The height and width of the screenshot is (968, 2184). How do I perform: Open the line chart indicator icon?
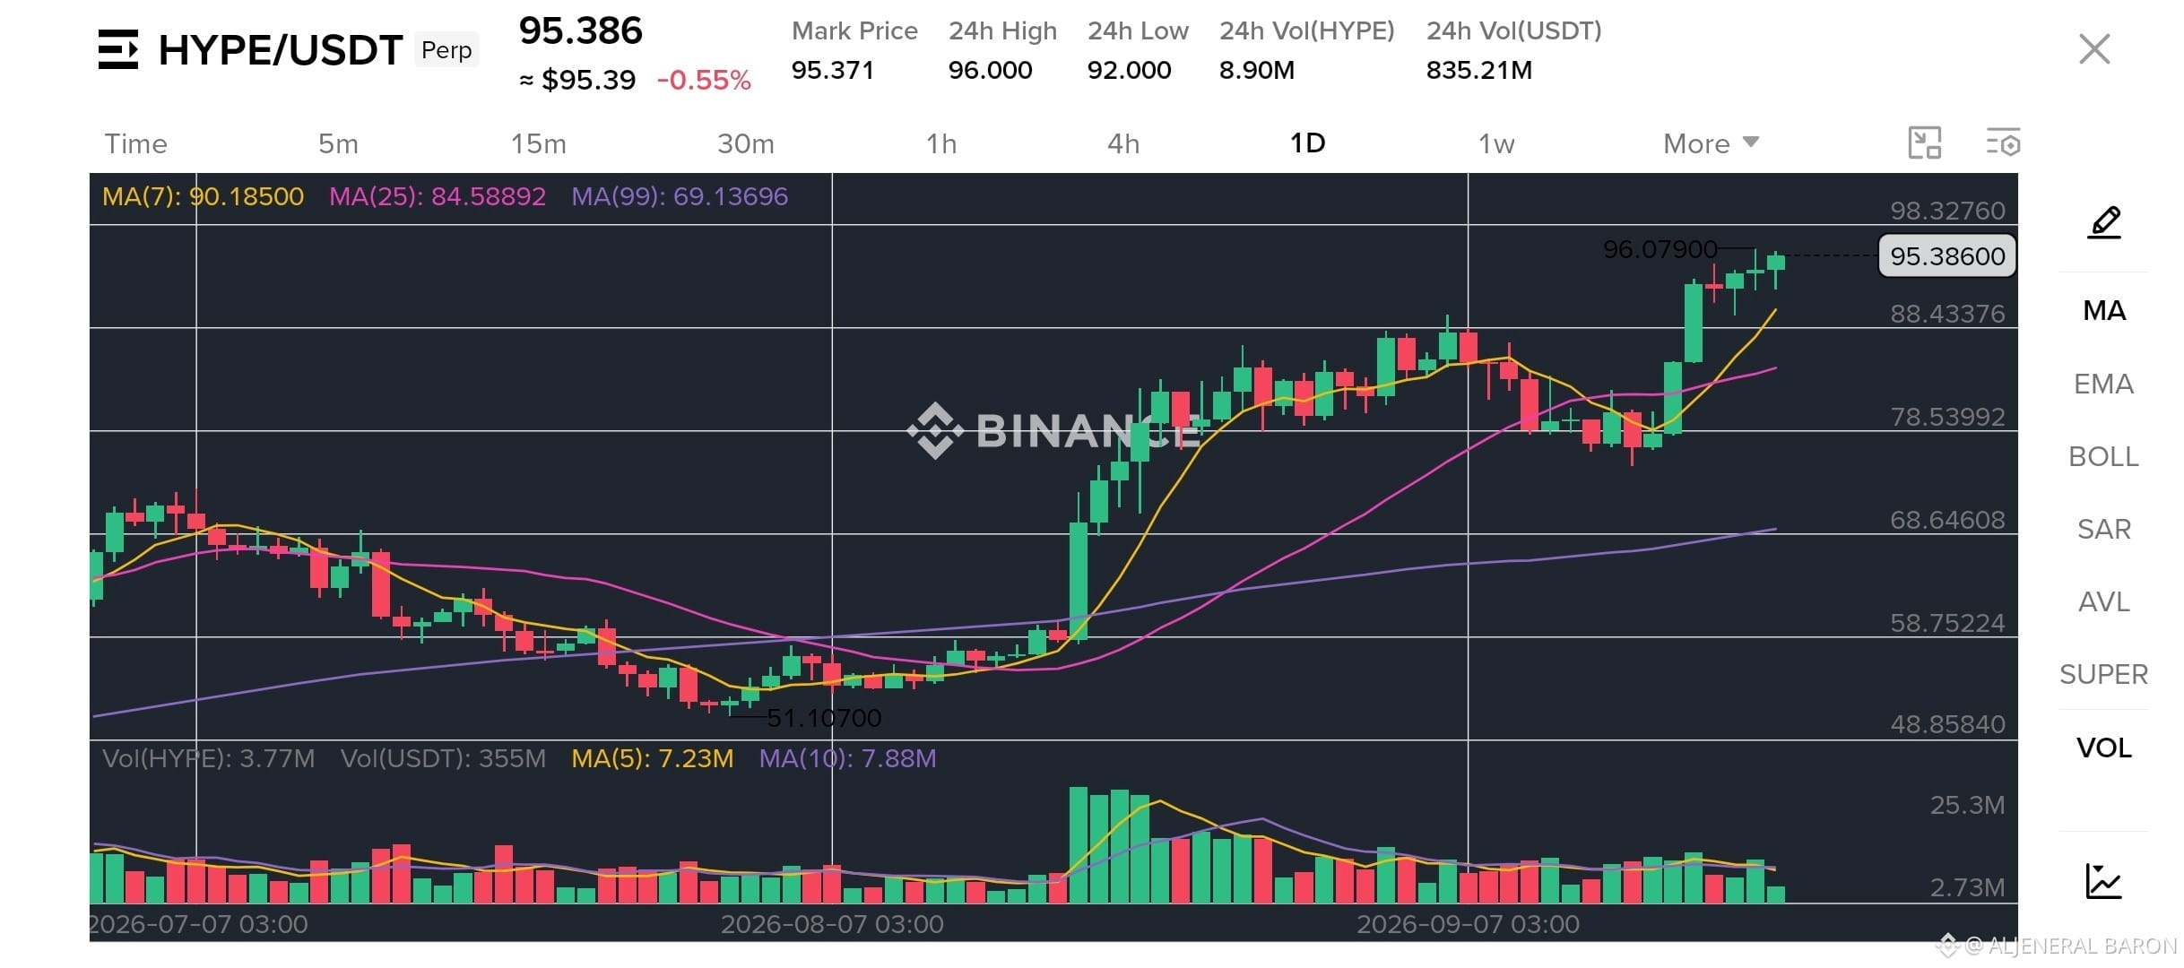tap(2103, 880)
